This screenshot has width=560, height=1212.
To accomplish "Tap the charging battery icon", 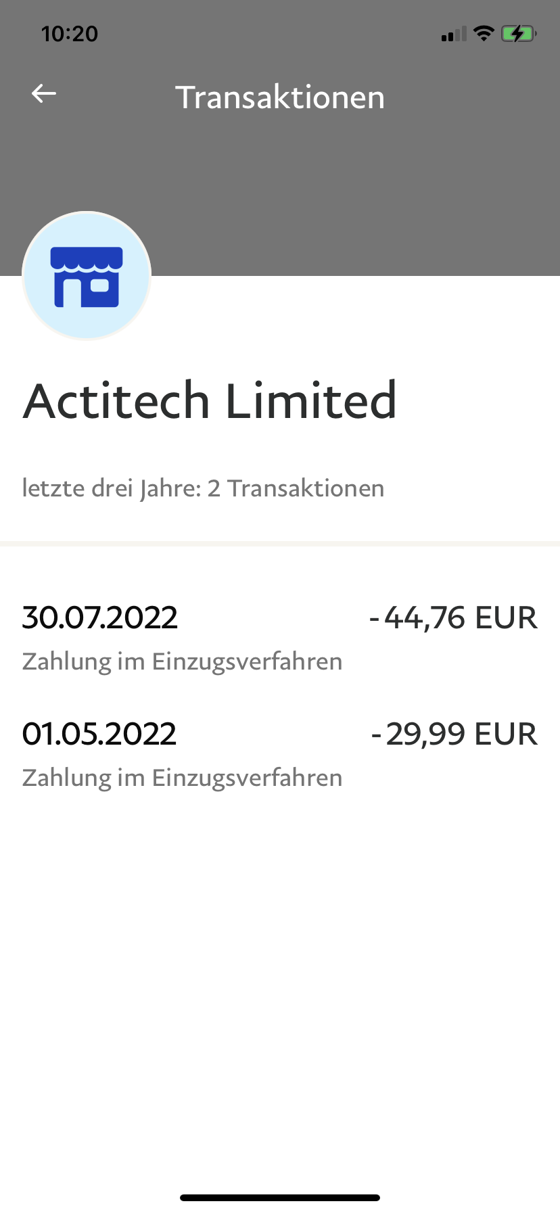I will (x=518, y=33).
